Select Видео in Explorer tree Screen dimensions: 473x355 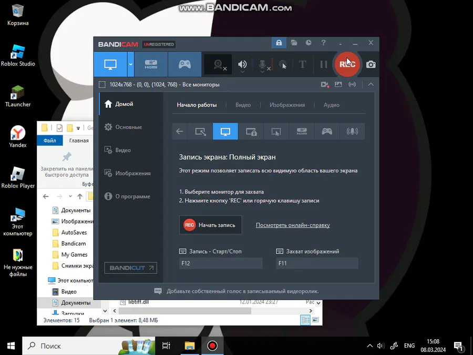point(69,291)
